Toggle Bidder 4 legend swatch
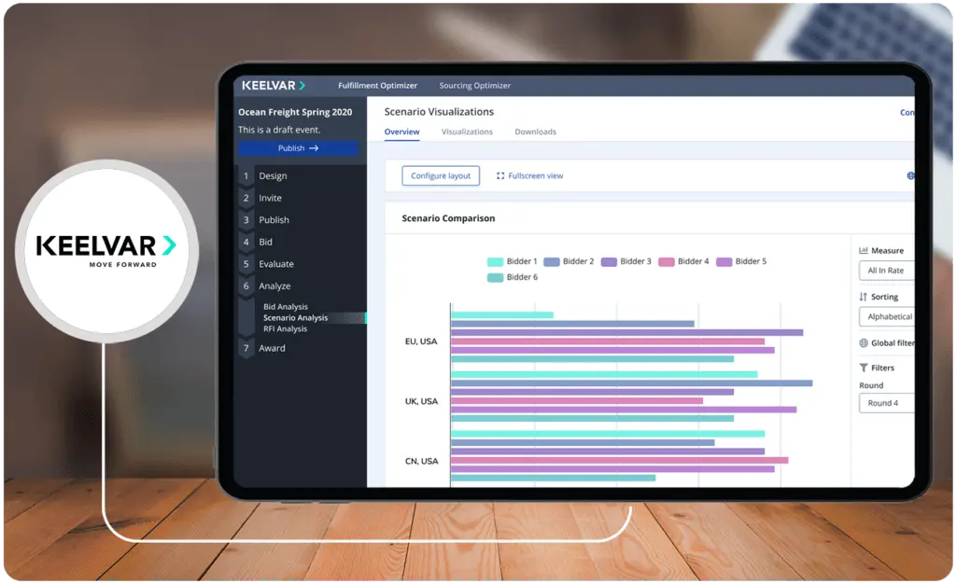The image size is (956, 584). pyautogui.click(x=667, y=262)
